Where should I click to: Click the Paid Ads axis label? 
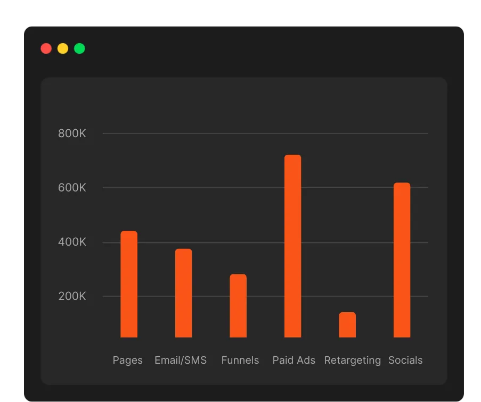click(294, 360)
